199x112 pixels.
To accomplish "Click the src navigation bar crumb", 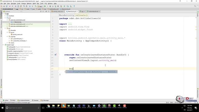I will tap(21, 9).
